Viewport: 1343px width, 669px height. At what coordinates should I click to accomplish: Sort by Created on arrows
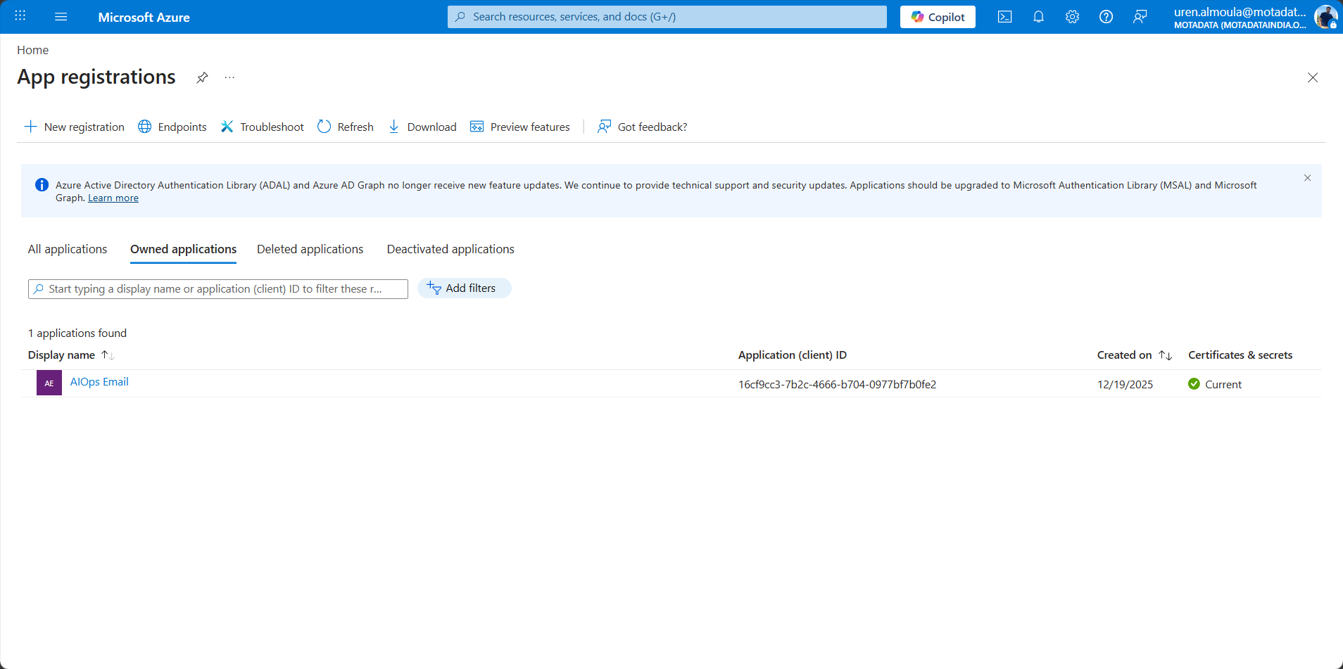[1166, 355]
